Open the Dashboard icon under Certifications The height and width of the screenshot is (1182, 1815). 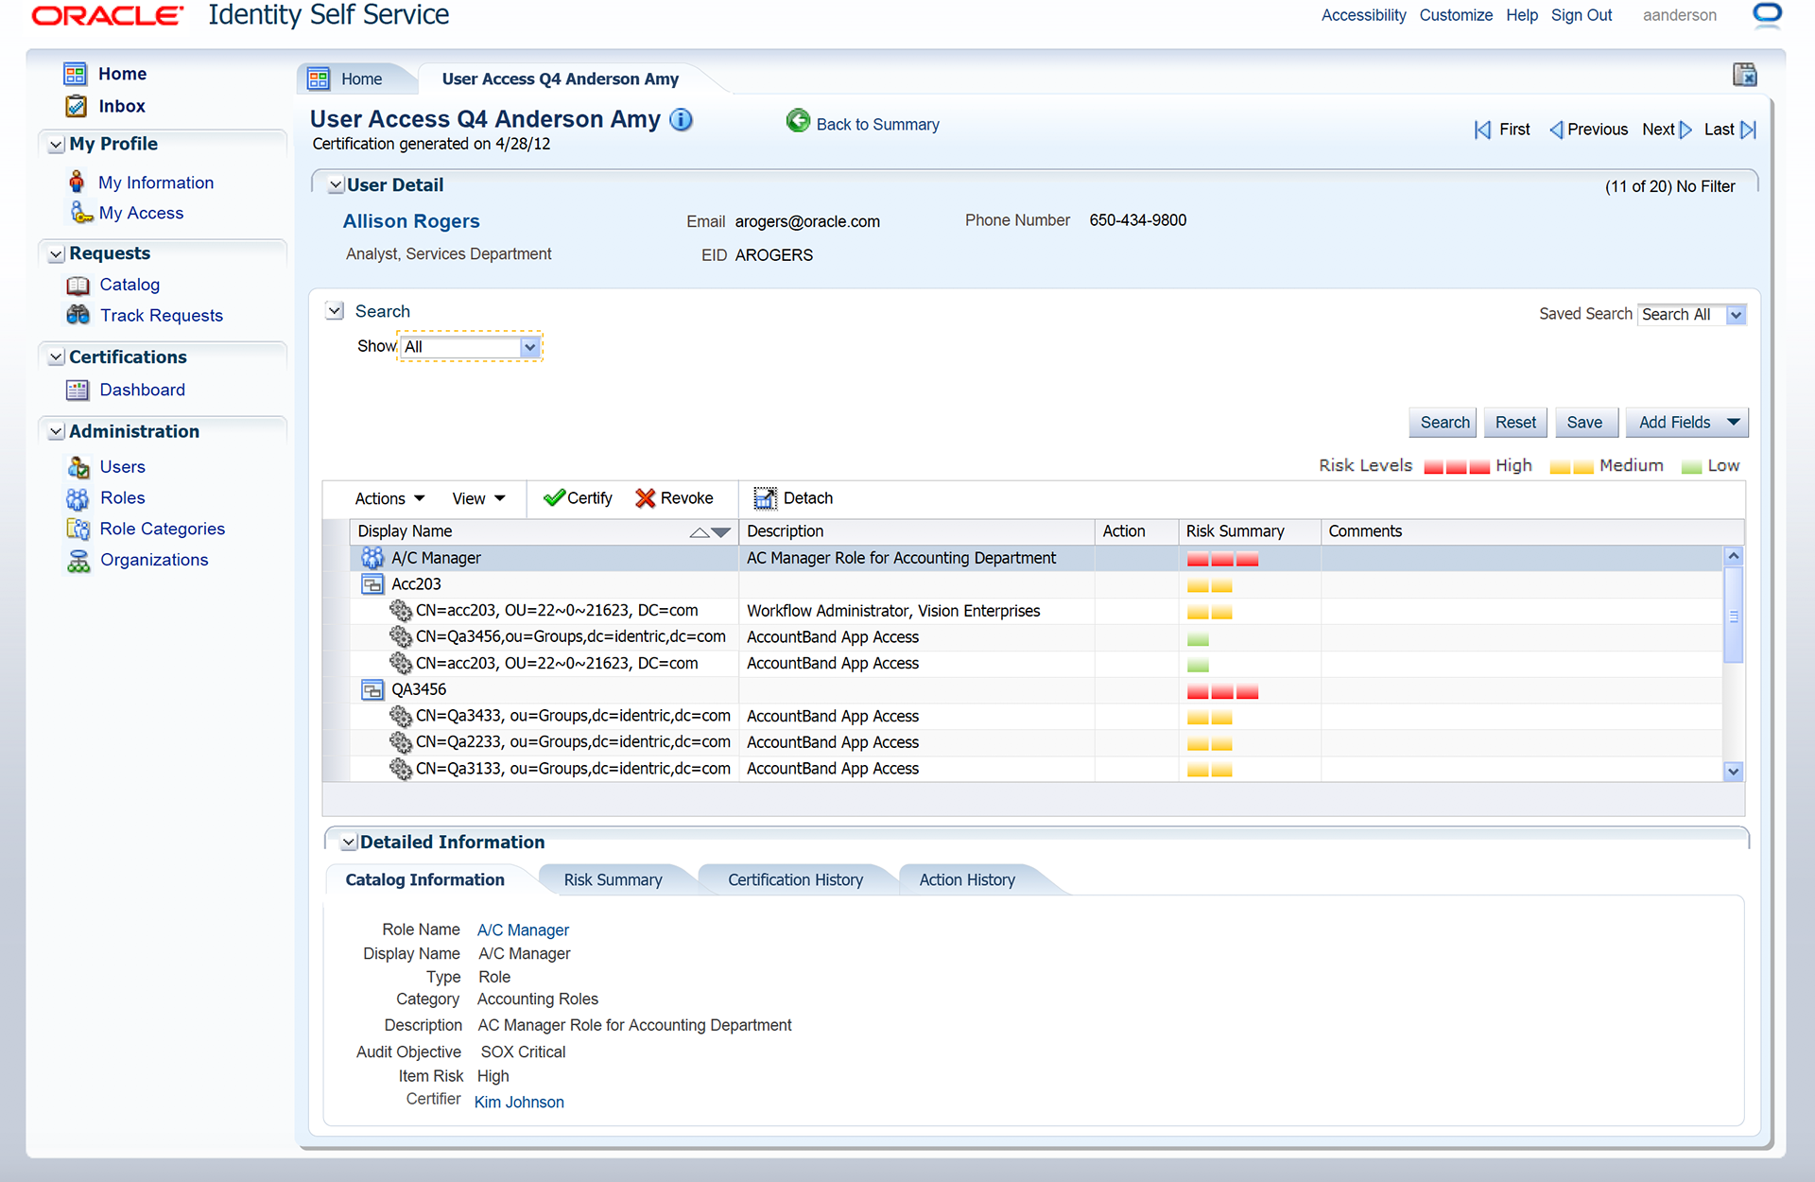point(78,390)
